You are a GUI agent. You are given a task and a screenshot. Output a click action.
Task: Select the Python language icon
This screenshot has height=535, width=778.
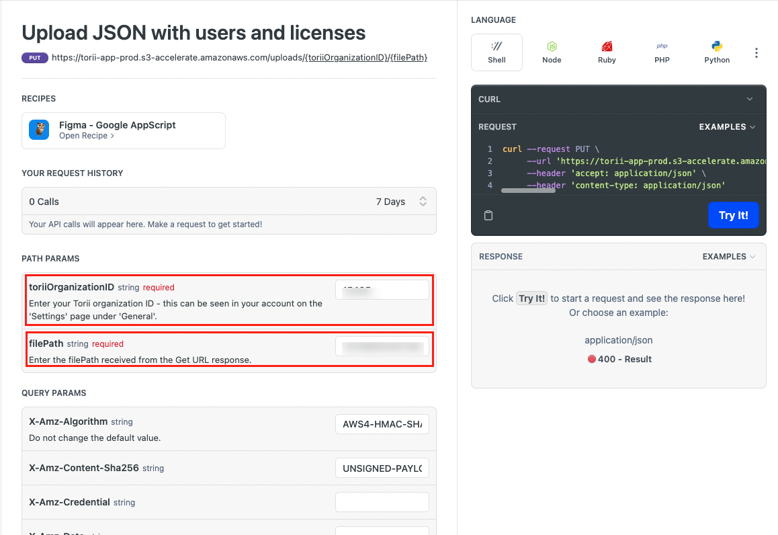(717, 46)
